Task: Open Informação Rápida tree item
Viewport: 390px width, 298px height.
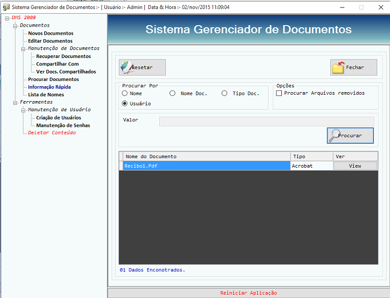Action: (49, 87)
